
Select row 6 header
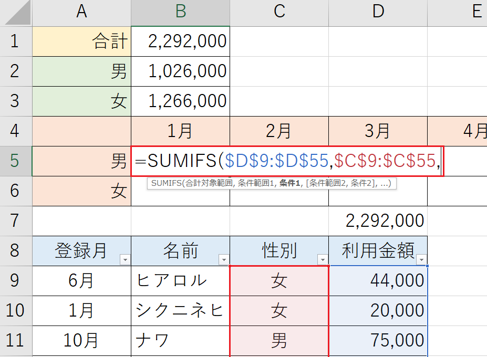(x=16, y=191)
